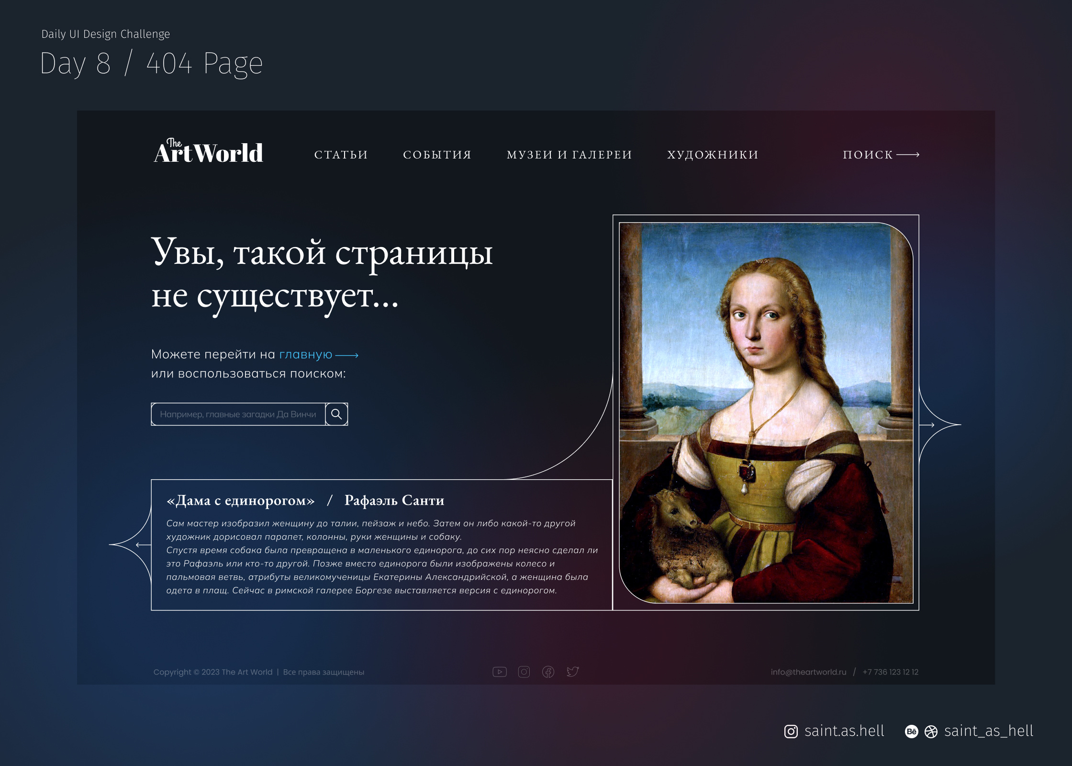Click the magnifying glass search button

point(336,414)
